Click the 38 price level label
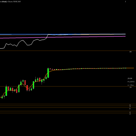 pos(130,52)
